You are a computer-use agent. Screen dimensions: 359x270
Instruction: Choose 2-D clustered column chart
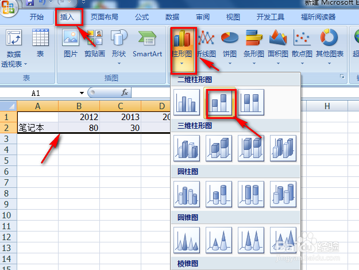pos(187,102)
